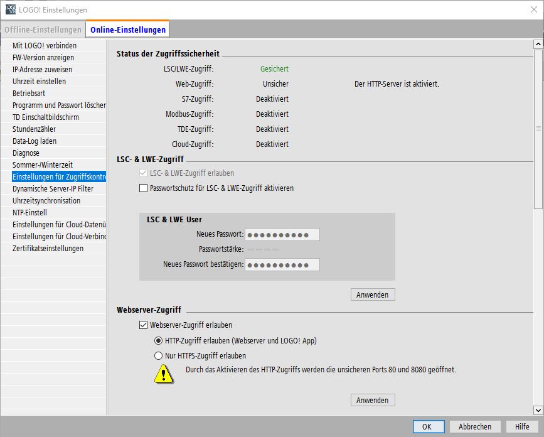544x437 pixels.
Task: Click Anwenden under Webserver-Zugriff
Action: coord(373,400)
